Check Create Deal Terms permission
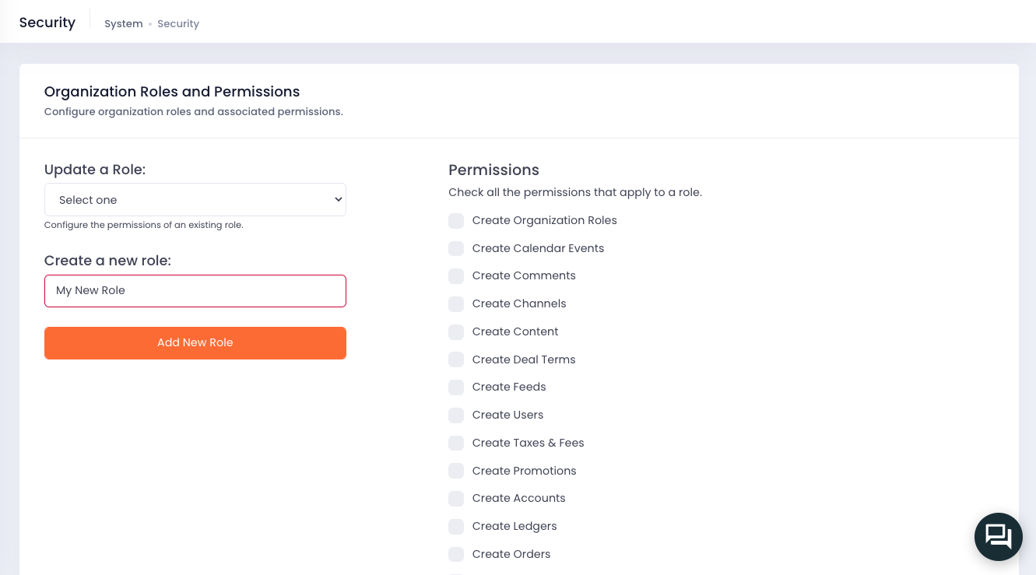Image resolution: width=1036 pixels, height=575 pixels. tap(456, 360)
